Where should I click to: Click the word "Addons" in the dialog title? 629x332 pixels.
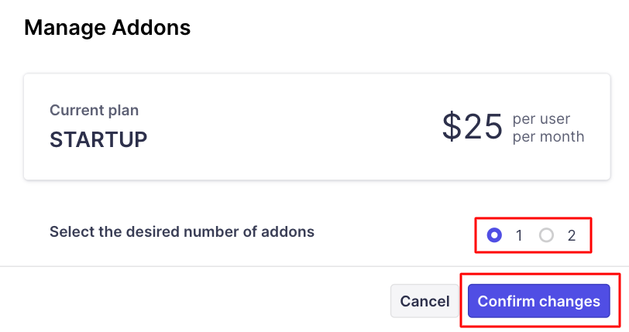pyautogui.click(x=152, y=29)
